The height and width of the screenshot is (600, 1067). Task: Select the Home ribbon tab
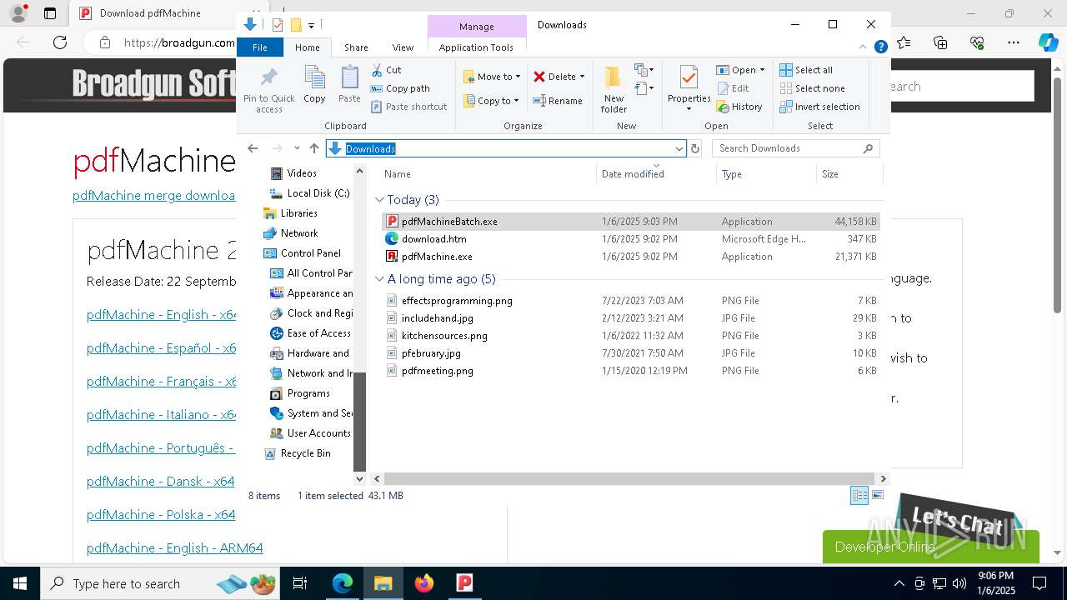[307, 47]
